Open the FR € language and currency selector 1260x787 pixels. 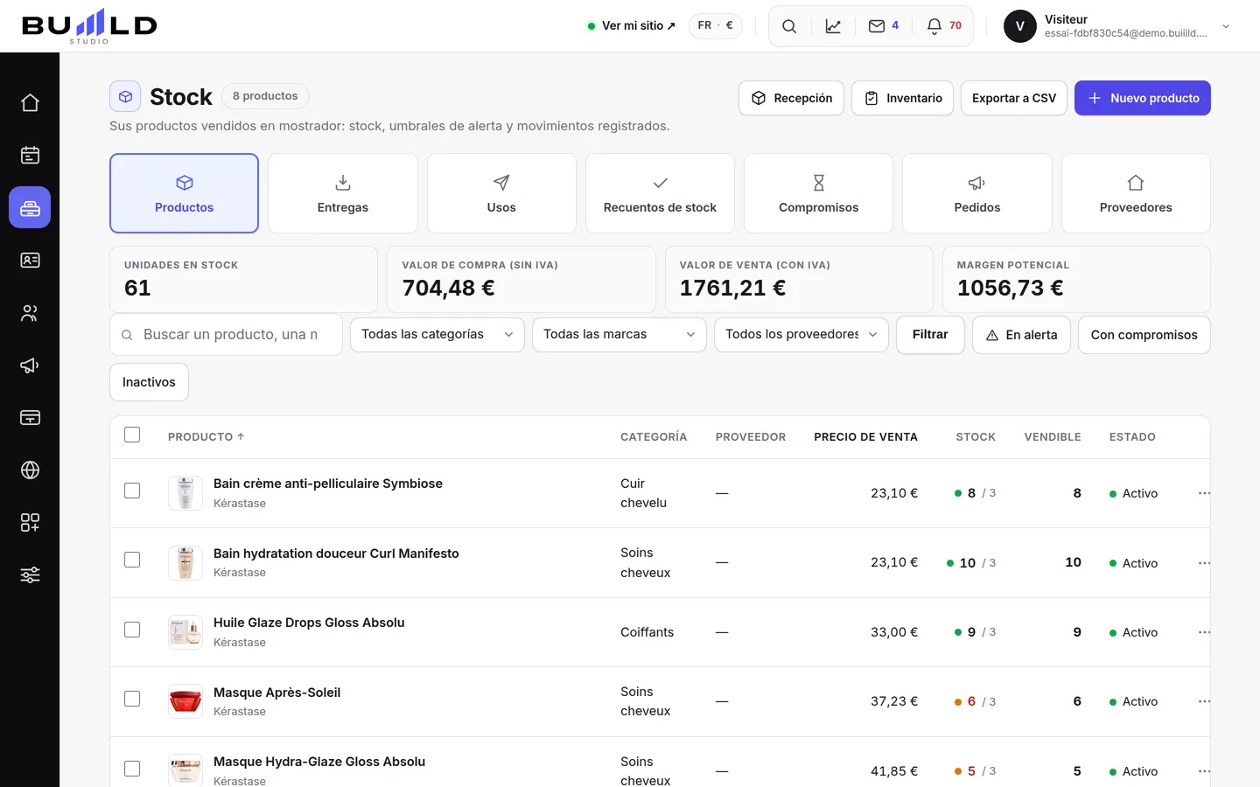[716, 26]
